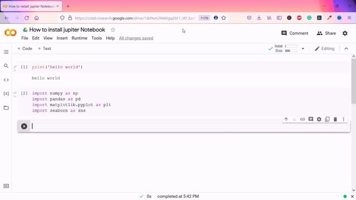Open the Editing mode dropdown

point(324,48)
